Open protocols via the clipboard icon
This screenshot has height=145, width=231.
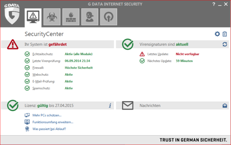coord(225,34)
